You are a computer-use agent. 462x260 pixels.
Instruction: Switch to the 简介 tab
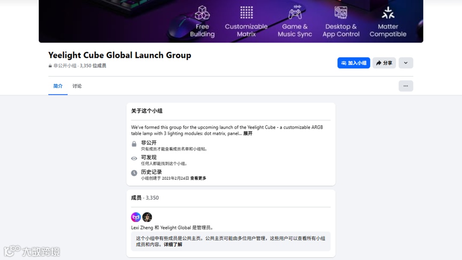coord(58,86)
